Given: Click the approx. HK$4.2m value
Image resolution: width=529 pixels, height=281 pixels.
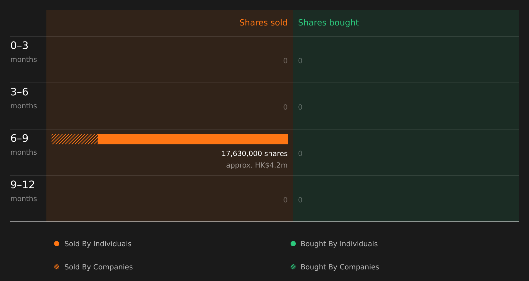Looking at the screenshot, I should (x=257, y=165).
